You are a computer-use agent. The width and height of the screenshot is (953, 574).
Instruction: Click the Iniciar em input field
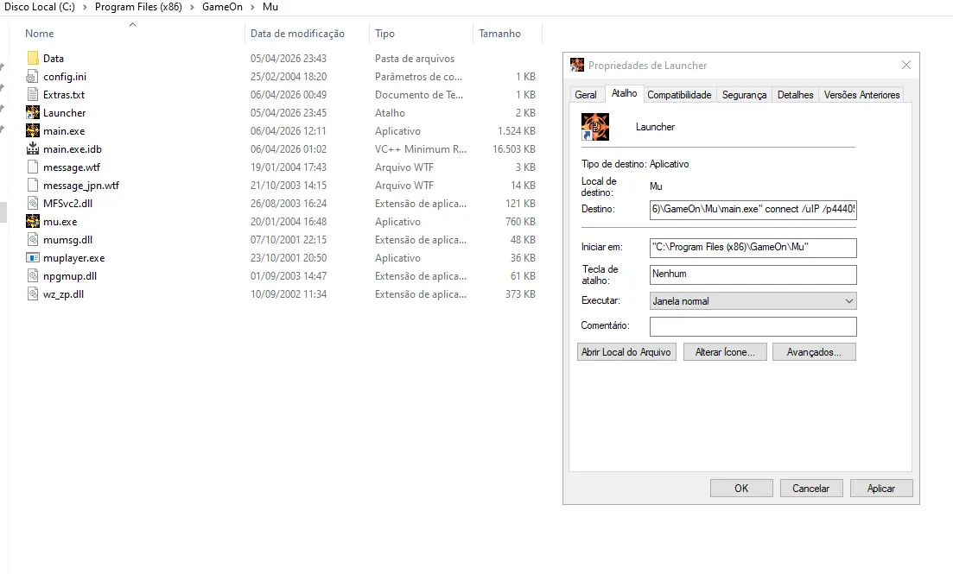(753, 247)
